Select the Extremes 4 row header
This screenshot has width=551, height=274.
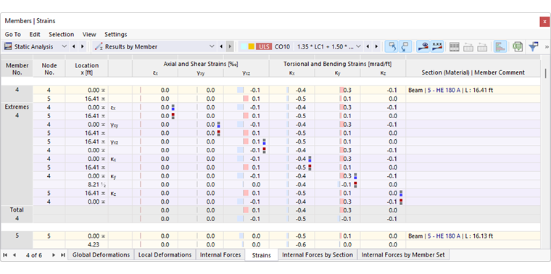(x=17, y=111)
